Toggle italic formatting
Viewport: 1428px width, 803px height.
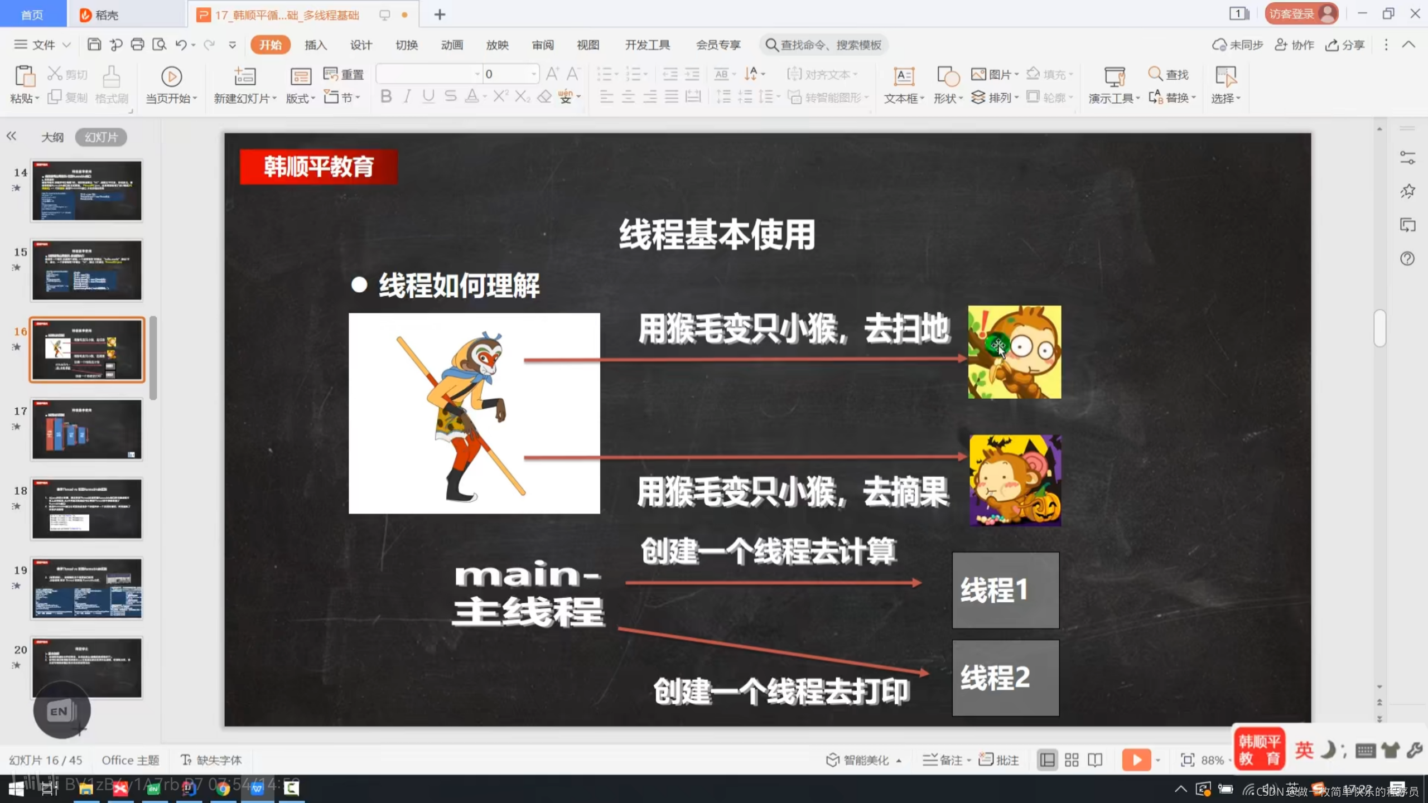coord(408,97)
